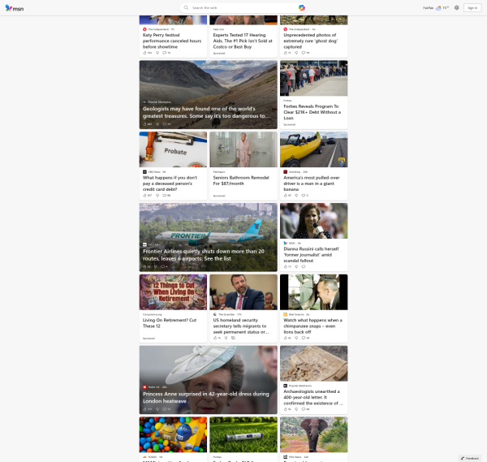
Task: Open comments on giant banana article
Action: coord(304,196)
